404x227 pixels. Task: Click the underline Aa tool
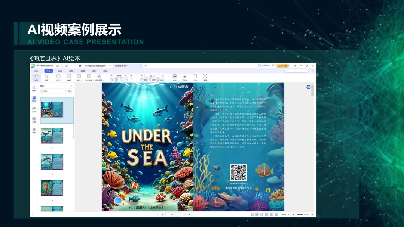(x=185, y=77)
